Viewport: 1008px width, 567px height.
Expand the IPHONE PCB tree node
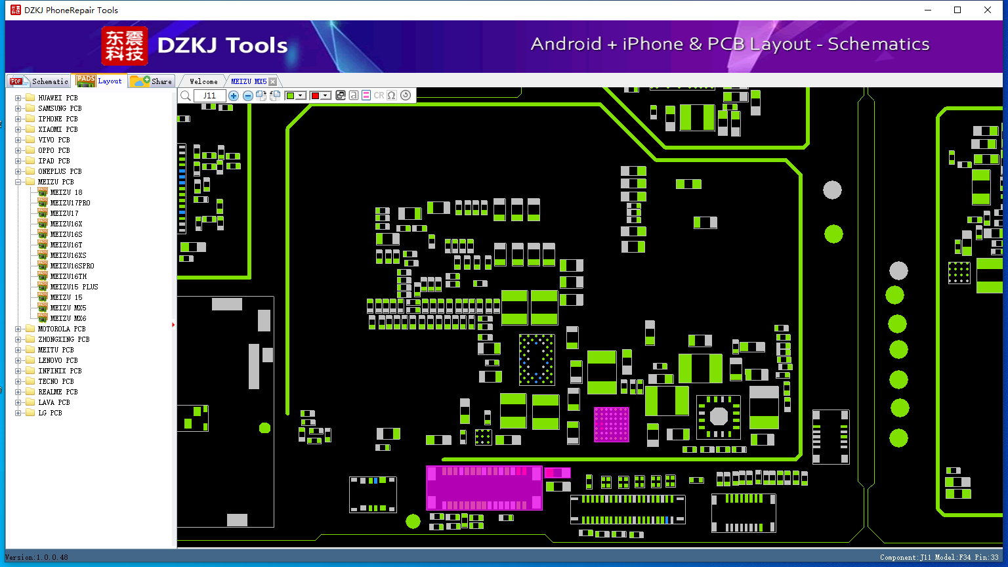[18, 119]
